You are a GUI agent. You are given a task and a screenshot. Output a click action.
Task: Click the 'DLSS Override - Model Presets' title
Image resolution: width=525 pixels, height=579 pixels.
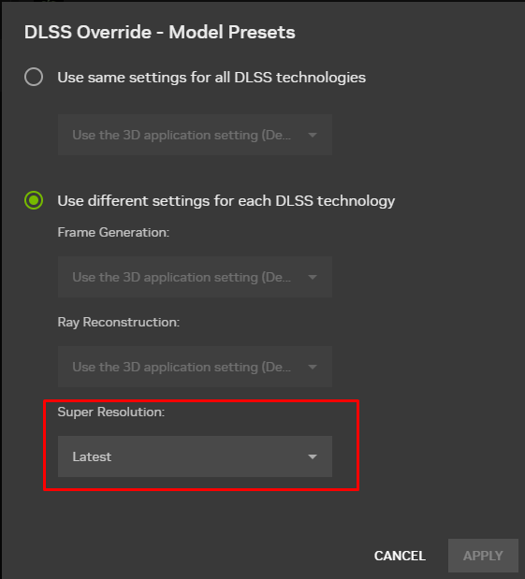pos(160,32)
